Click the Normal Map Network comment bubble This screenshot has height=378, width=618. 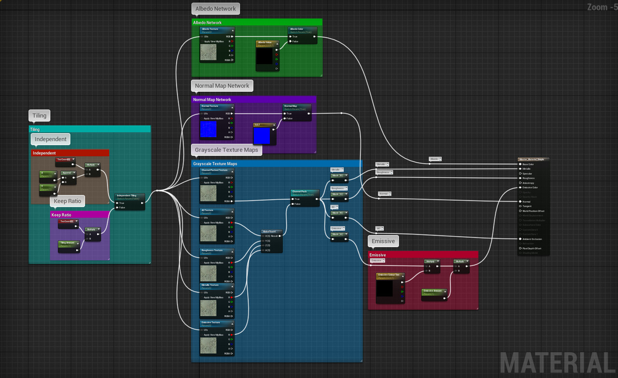click(x=222, y=86)
